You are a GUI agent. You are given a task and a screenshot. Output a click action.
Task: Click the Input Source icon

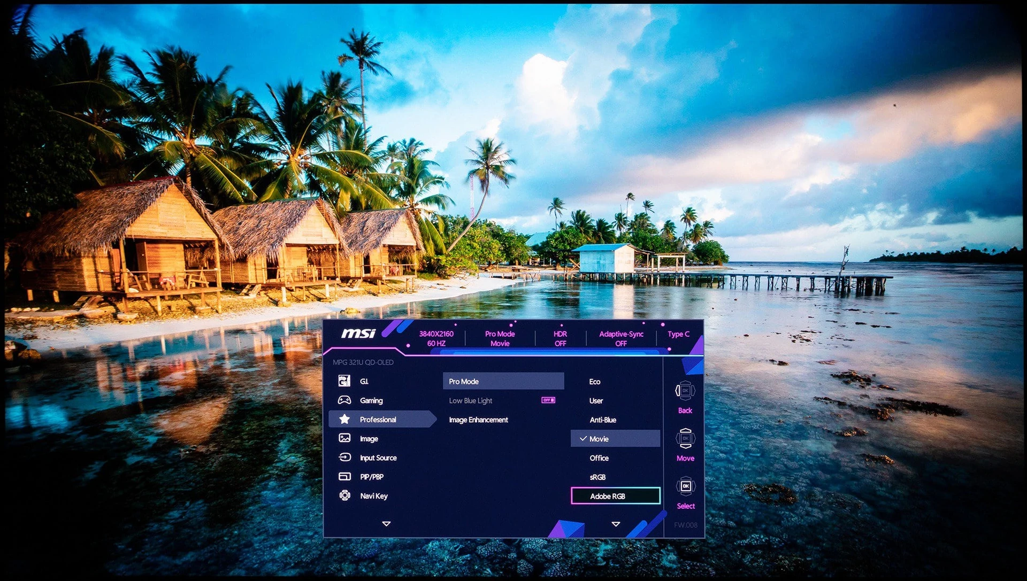coord(344,458)
